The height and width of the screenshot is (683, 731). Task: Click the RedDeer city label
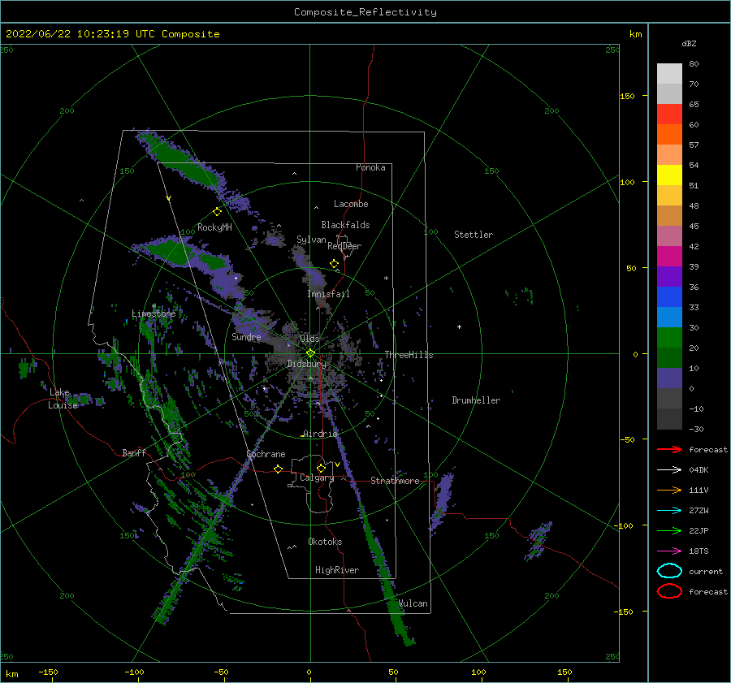tap(344, 246)
